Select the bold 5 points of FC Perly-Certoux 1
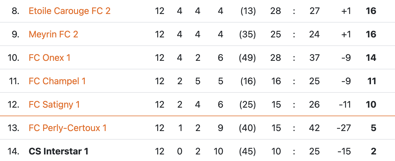The width and height of the screenshot is (395, 161). click(373, 128)
